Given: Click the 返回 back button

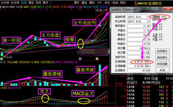Looking at the screenshot, I should (x=122, y=2).
